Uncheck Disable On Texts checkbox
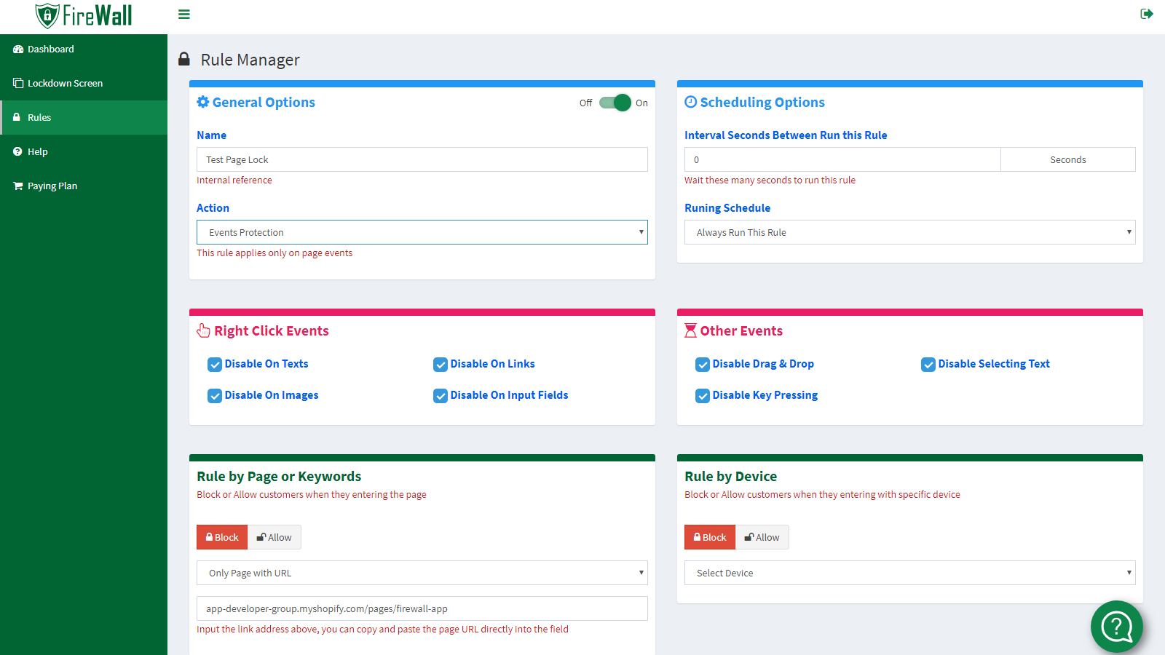The height and width of the screenshot is (655, 1165). (215, 365)
